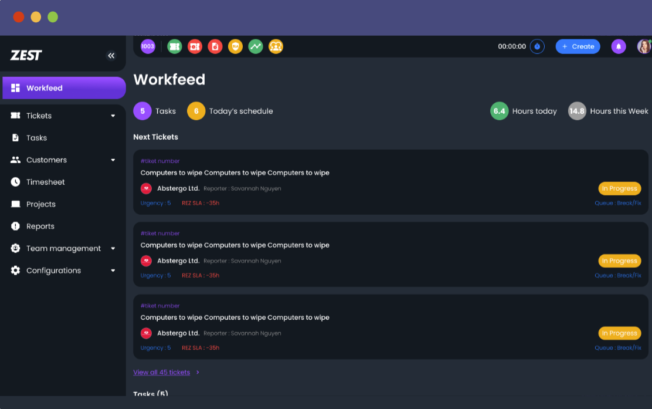Open the red document icon in the top bar
Viewport: 652px width, 409px height.
215,46
